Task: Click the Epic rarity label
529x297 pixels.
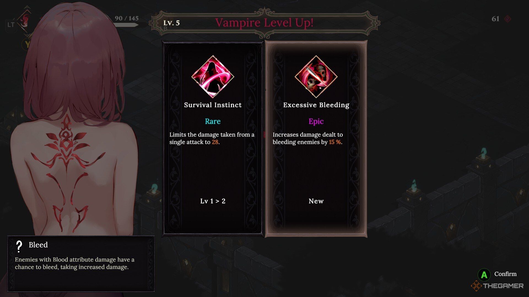Action: click(x=316, y=121)
